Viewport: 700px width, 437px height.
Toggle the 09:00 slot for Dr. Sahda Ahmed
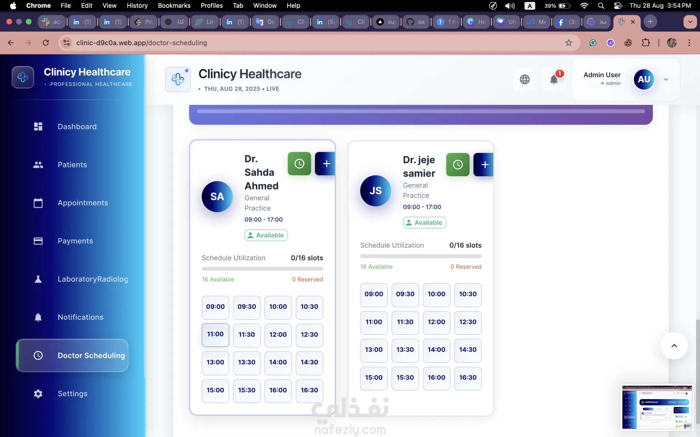pyautogui.click(x=215, y=307)
